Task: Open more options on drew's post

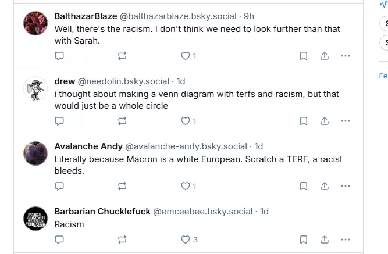Action: 346,121
